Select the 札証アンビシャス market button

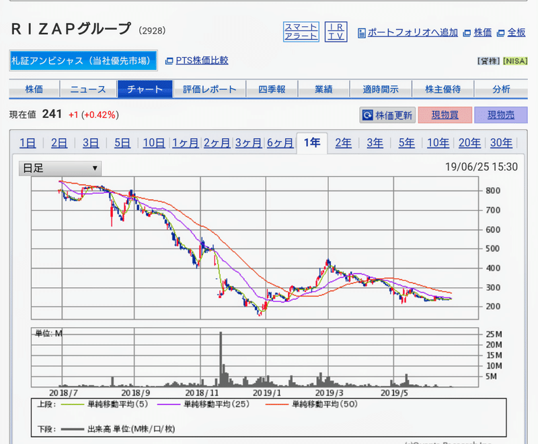point(83,61)
